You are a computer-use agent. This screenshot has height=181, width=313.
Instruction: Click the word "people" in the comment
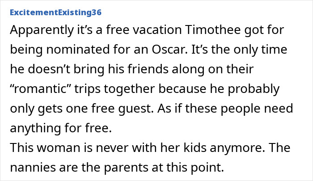[248, 109]
